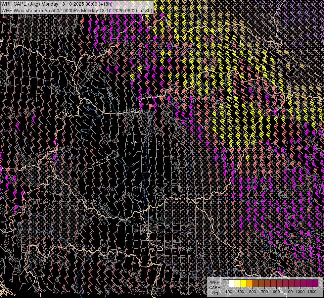Select the empty gray first legend swatch

[226, 283]
